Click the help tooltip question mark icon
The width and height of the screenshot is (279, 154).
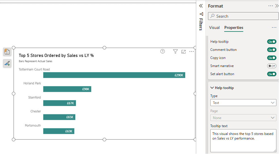(162, 51)
